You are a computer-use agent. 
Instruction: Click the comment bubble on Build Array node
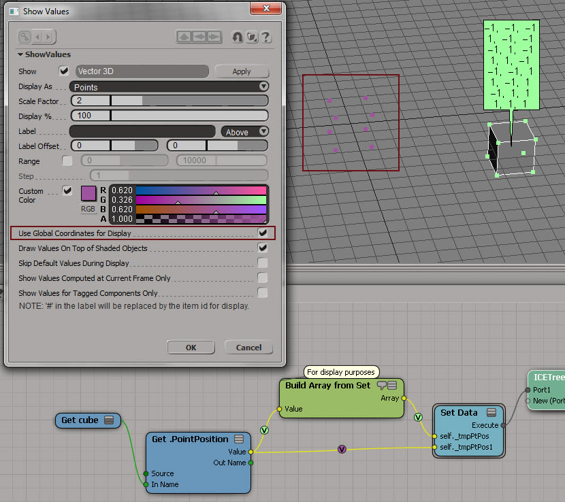coord(382,385)
